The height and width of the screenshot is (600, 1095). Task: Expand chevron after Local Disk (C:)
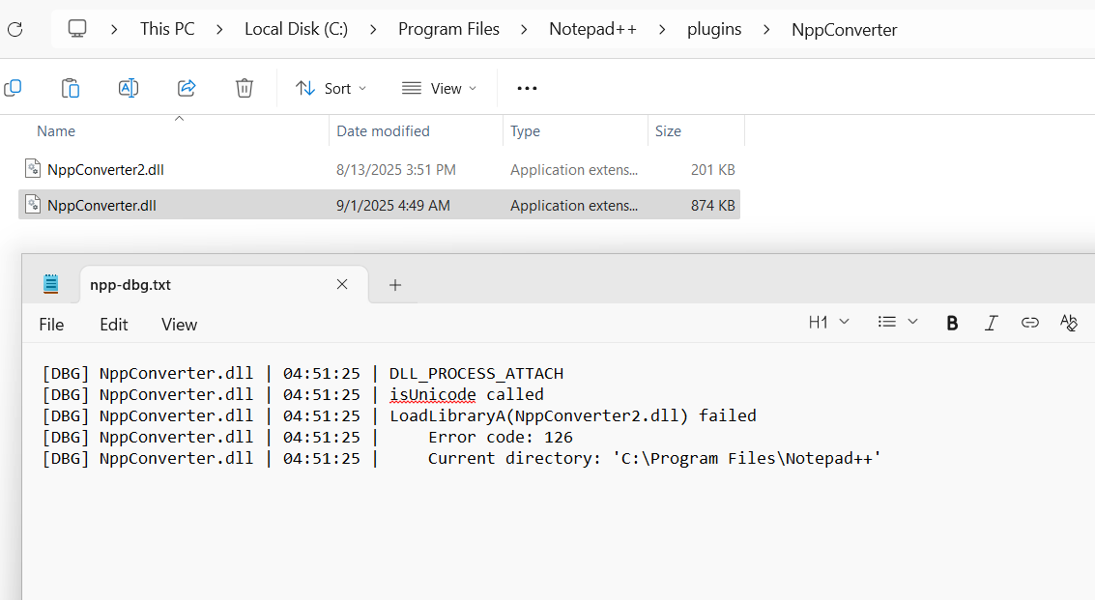pyautogui.click(x=373, y=29)
